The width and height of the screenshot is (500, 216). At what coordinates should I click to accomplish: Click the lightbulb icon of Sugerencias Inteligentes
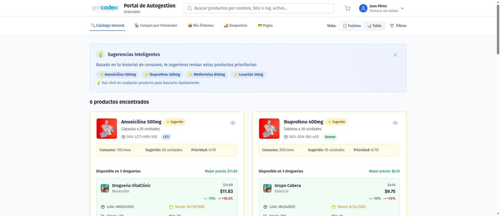(100, 54)
